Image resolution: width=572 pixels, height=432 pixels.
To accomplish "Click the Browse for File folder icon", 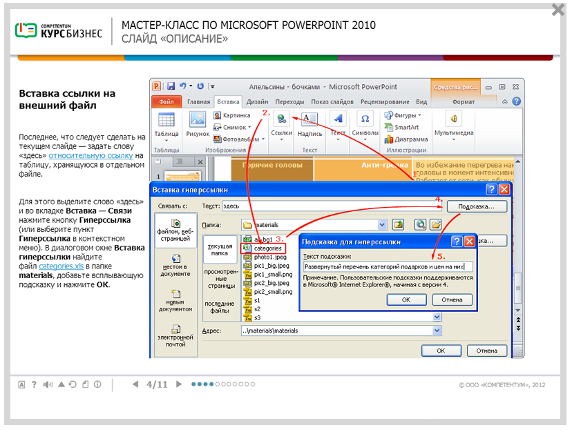I will pyautogui.click(x=436, y=224).
